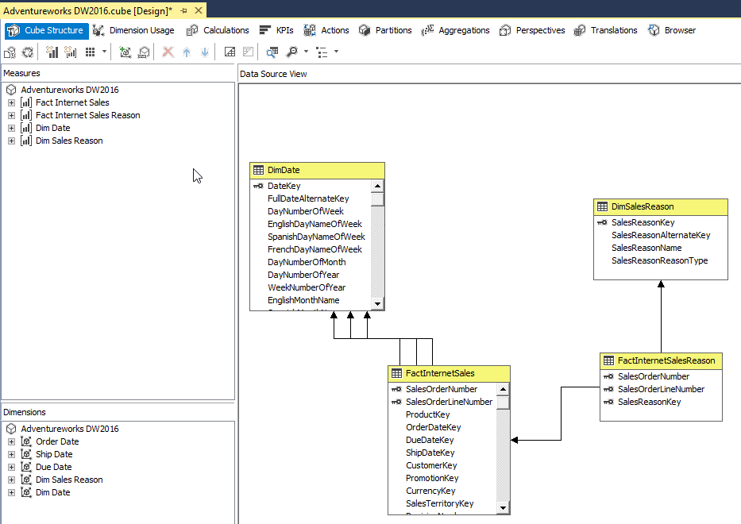Select Adventureworks DW2016 cube in Dimensions pane
Screen dimensions: 741x524
coord(69,429)
